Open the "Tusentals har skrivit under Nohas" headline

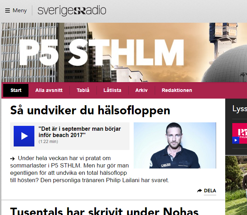tap(104, 211)
